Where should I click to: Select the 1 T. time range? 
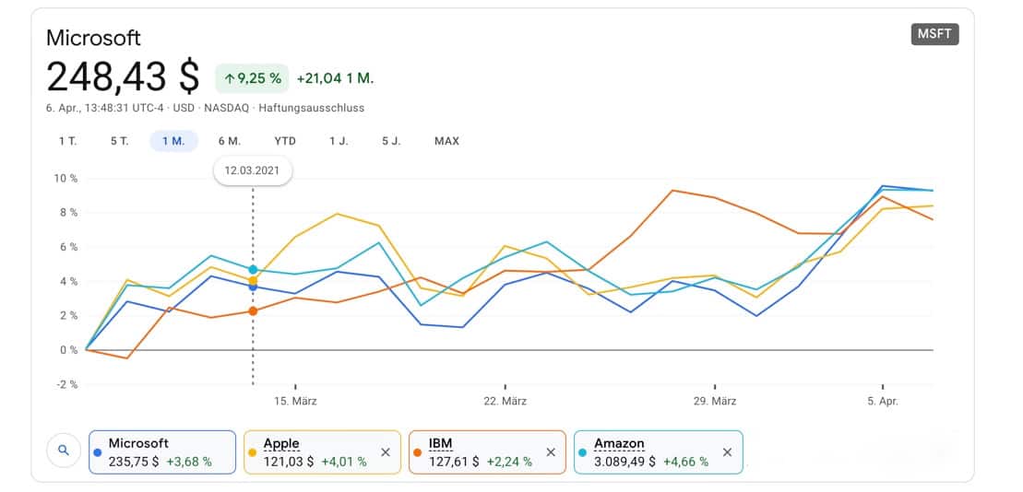[x=68, y=141]
